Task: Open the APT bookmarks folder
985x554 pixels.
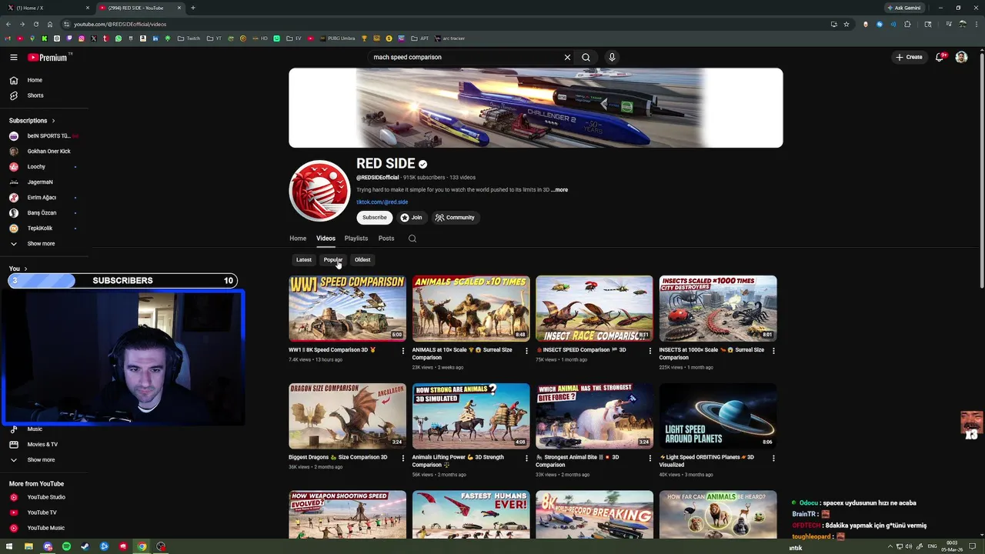Action: (420, 38)
